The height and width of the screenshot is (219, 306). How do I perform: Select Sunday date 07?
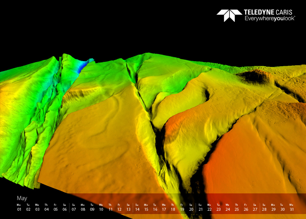pyautogui.click(x=74, y=209)
